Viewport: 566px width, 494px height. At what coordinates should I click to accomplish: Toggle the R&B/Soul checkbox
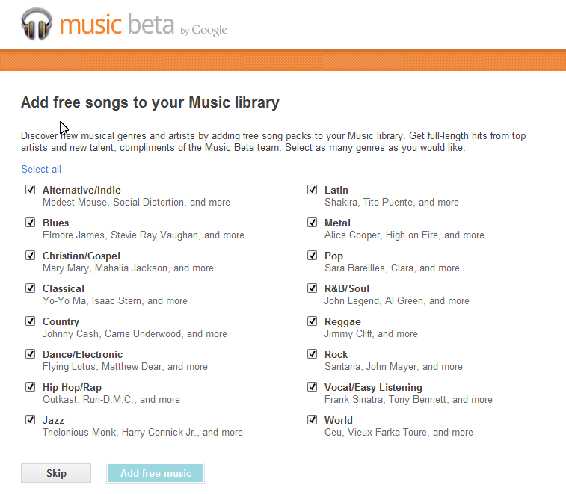click(x=313, y=288)
